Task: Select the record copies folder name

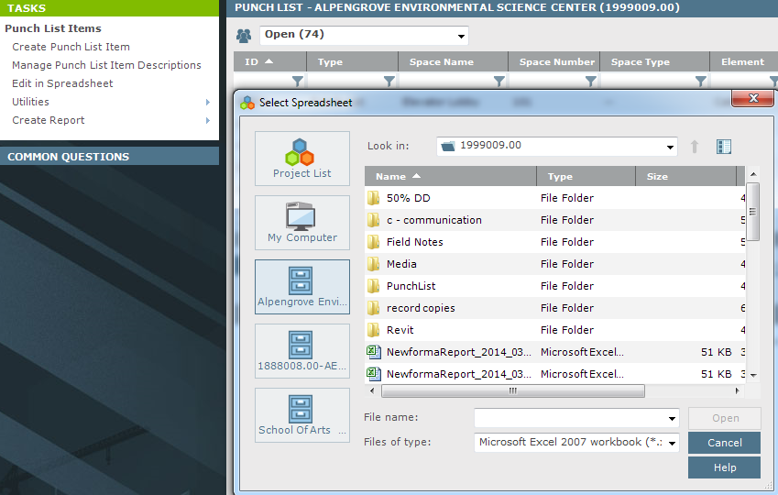Action: [x=421, y=308]
